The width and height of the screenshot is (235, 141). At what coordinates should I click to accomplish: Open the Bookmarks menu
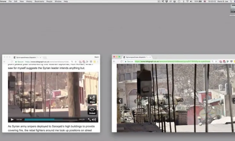point(39,2)
